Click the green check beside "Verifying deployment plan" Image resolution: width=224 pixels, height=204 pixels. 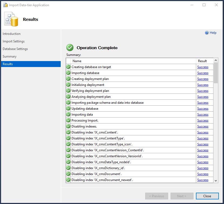(x=68, y=91)
